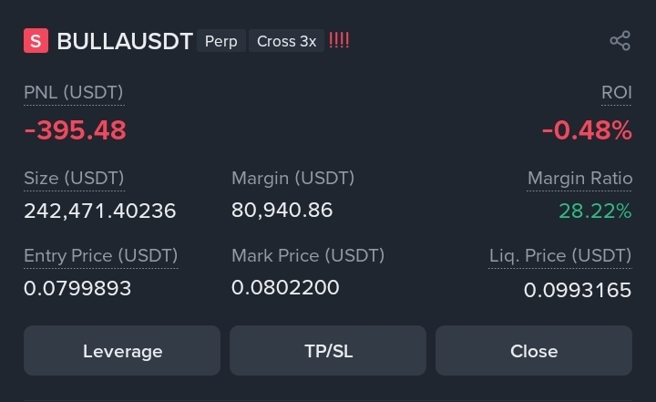
Task: Open the BULLAUSDT symbol name
Action: coord(125,41)
